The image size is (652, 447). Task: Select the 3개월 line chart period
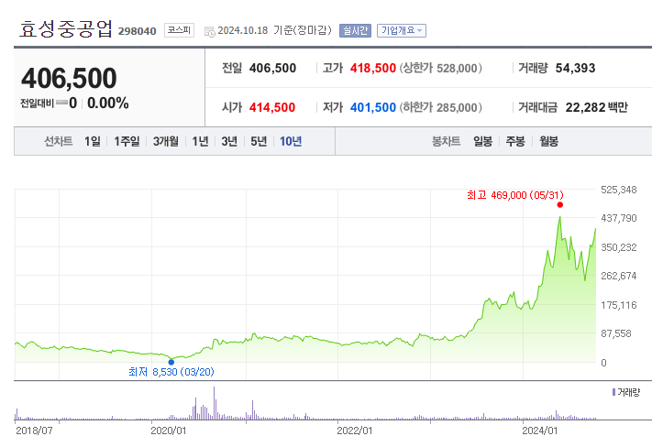coord(165,141)
